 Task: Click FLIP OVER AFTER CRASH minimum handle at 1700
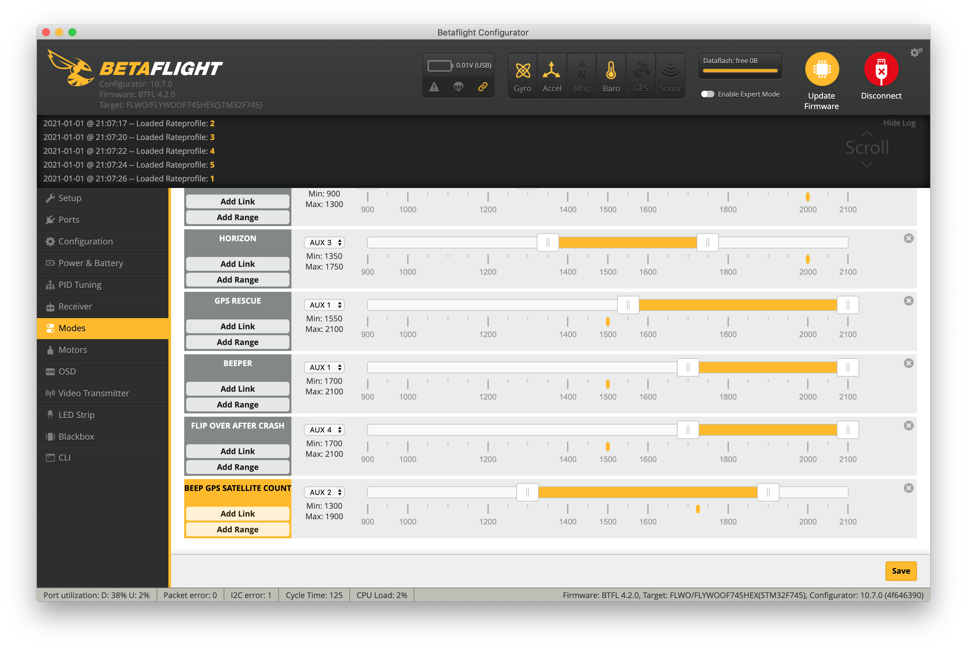click(688, 430)
